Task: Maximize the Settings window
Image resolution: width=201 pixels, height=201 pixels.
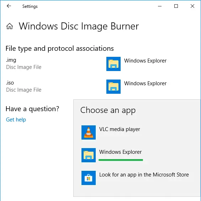Action: click(176, 6)
